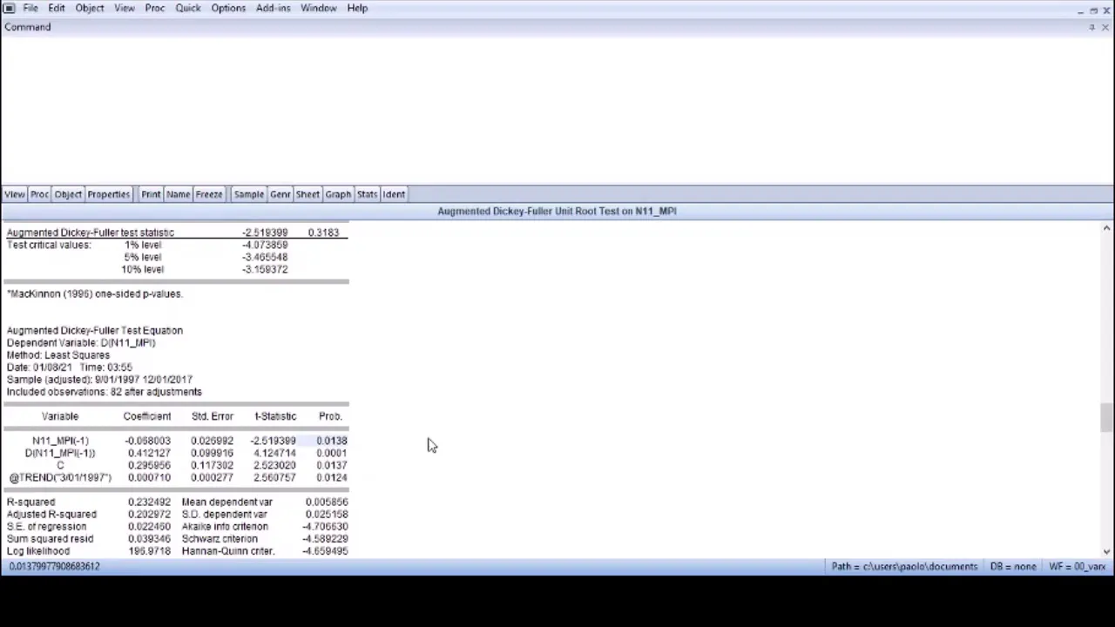The height and width of the screenshot is (627, 1115).
Task: Click the EViews application icon
Action: (9, 8)
